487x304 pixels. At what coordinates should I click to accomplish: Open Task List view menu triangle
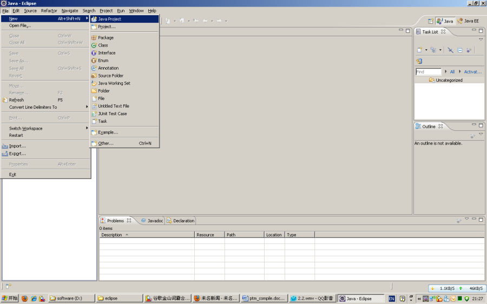tap(481, 39)
